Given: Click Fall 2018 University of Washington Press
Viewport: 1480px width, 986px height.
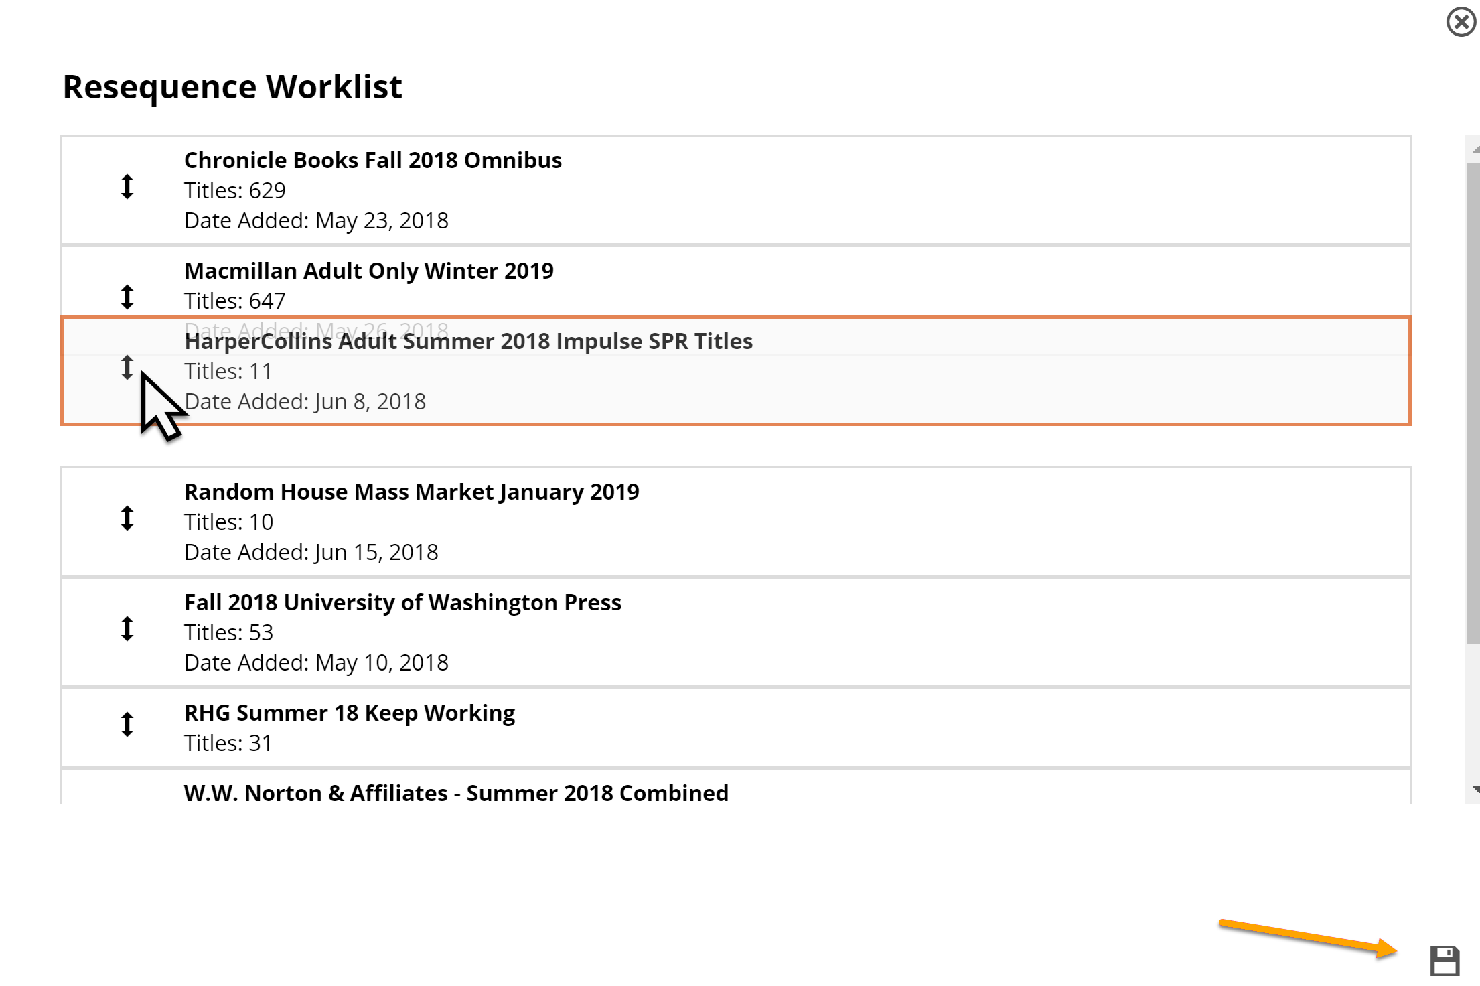Looking at the screenshot, I should coord(402,603).
